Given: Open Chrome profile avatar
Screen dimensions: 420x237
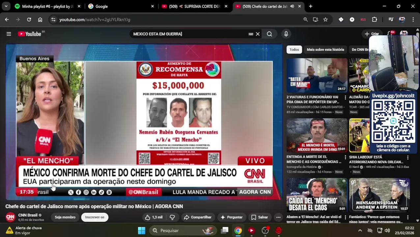Looking at the screenshot, I should [402, 20].
